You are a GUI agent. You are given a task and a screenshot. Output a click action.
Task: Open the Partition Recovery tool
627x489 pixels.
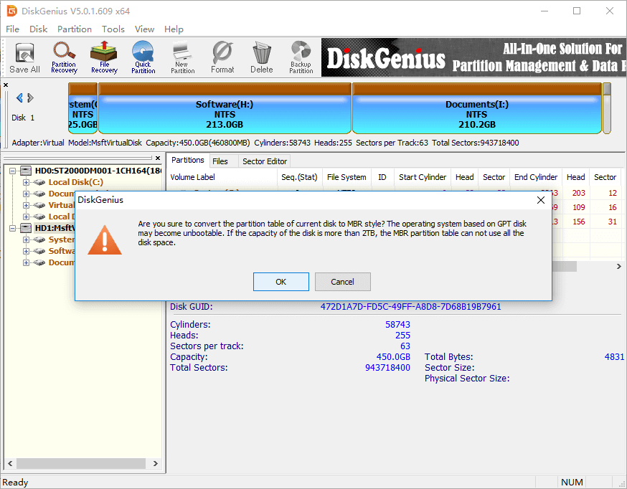(64, 57)
